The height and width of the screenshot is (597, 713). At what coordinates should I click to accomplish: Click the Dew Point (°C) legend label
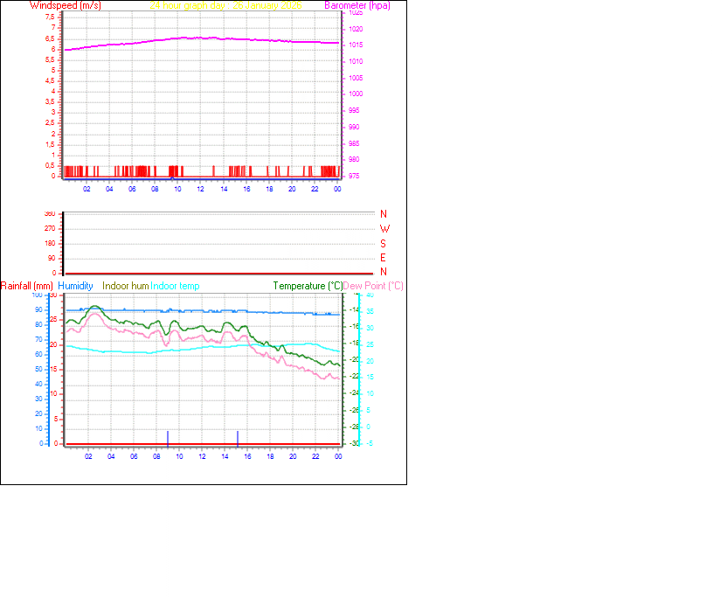[374, 285]
